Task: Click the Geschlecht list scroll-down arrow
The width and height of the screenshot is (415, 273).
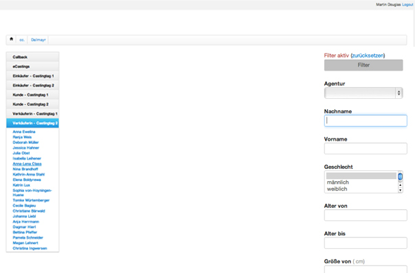Action: point(400,190)
